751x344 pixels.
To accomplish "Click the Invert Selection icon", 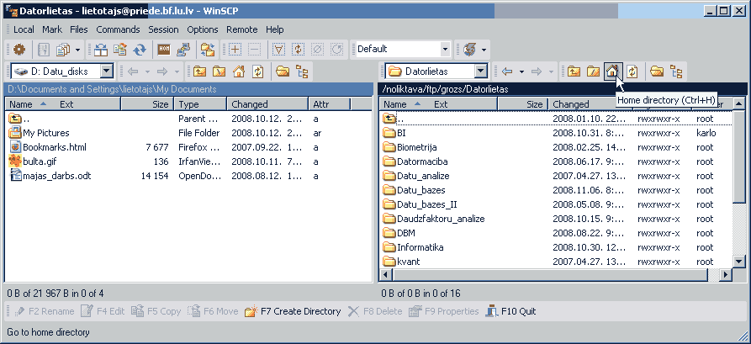I will tap(298, 49).
